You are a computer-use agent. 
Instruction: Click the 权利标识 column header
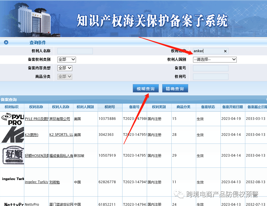click(12, 107)
